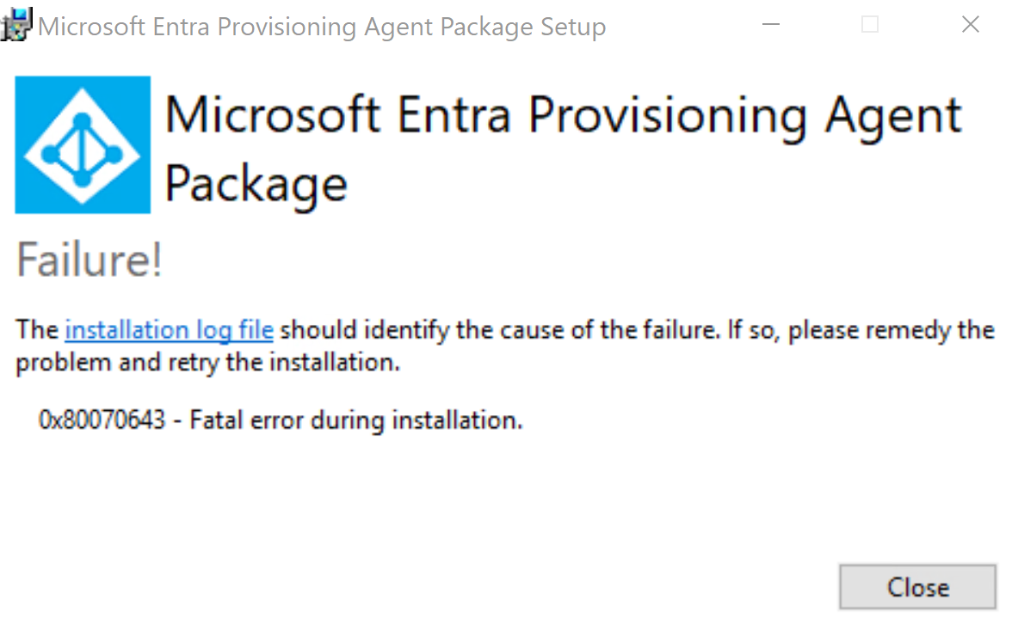Click the Close button at the bottom
Image resolution: width=1018 pixels, height=618 pixels.
(917, 587)
